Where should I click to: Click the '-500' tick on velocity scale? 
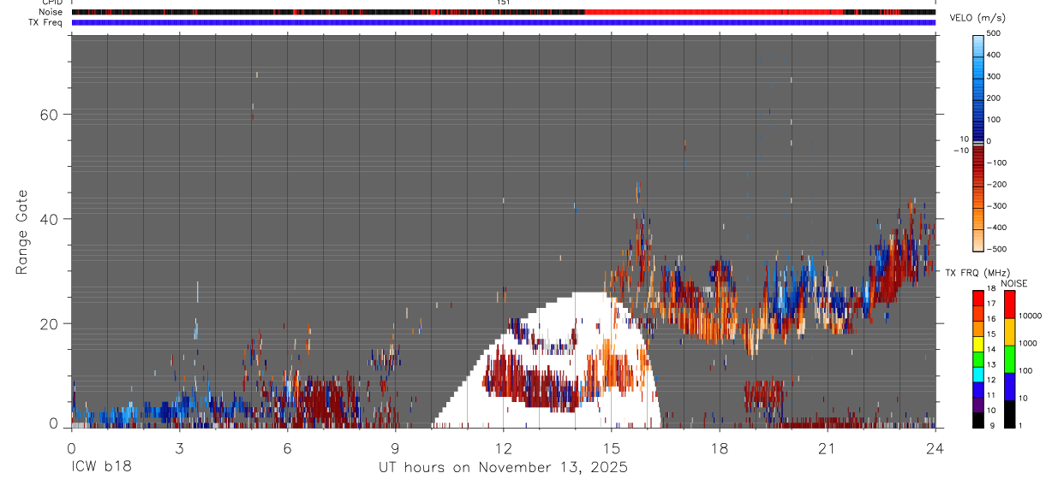(x=999, y=249)
